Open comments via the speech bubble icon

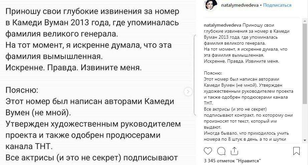pyautogui.click(x=220, y=151)
